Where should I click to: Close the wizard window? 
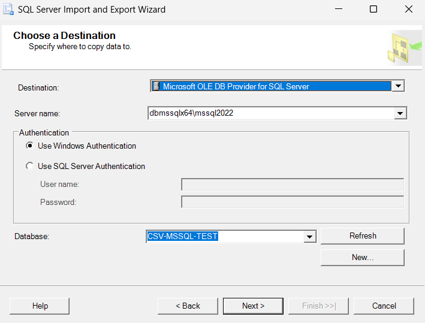[409, 9]
